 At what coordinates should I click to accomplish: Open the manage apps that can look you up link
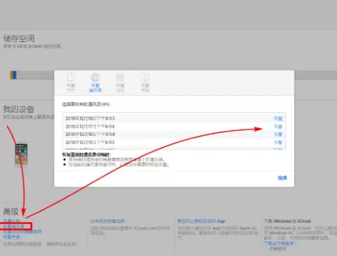pyautogui.click(x=201, y=221)
